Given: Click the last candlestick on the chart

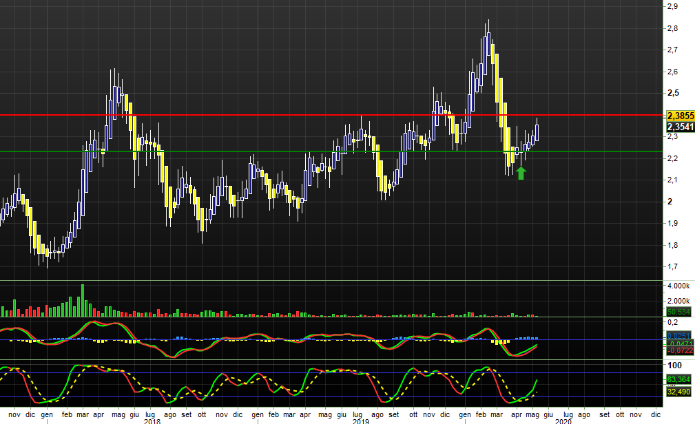Looking at the screenshot, I should (x=537, y=131).
